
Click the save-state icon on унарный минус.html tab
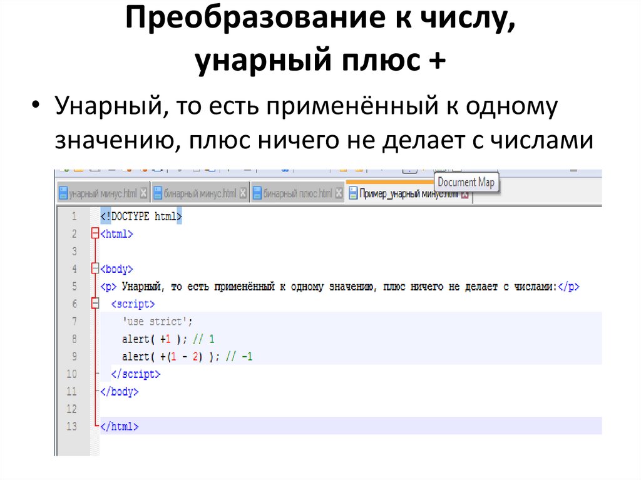[63, 193]
